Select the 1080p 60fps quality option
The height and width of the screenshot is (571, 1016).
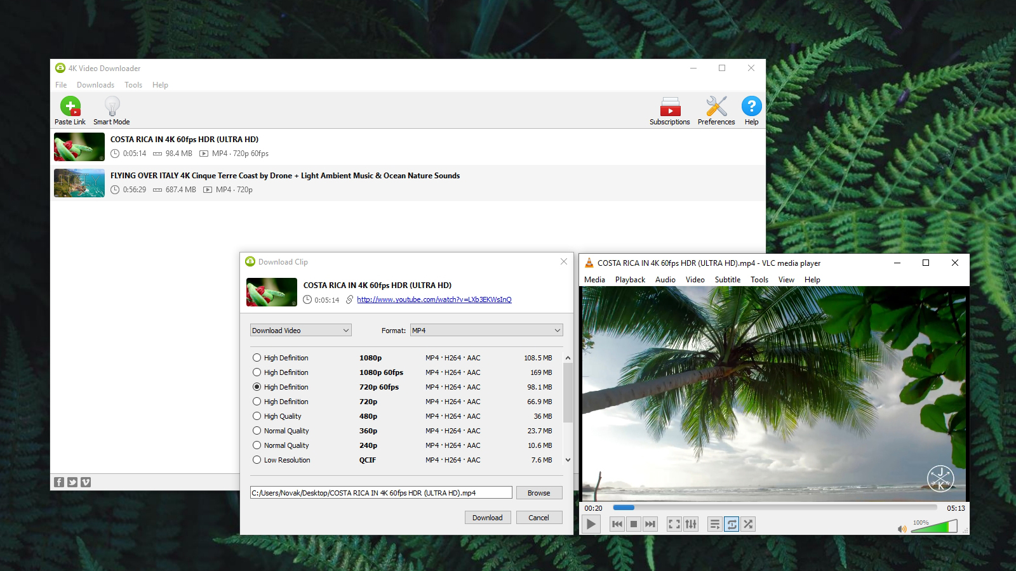point(257,372)
